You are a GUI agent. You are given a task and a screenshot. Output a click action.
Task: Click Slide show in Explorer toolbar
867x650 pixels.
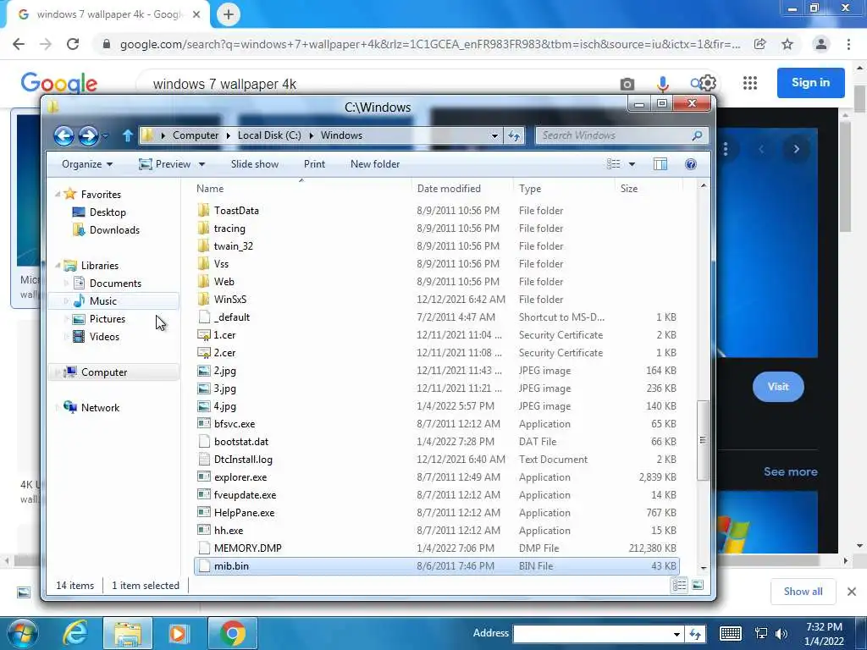coord(255,164)
